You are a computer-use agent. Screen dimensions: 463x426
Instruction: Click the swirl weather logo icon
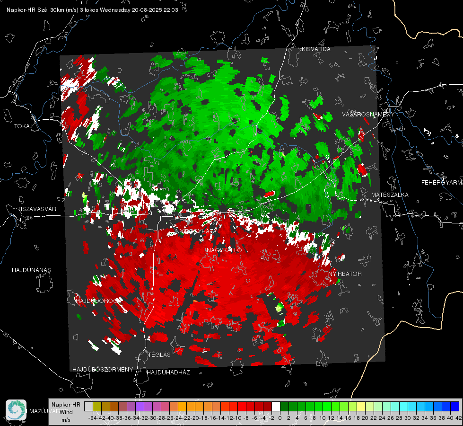click(16, 410)
